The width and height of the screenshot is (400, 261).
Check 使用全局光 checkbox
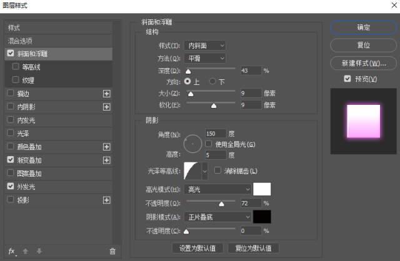(x=208, y=144)
